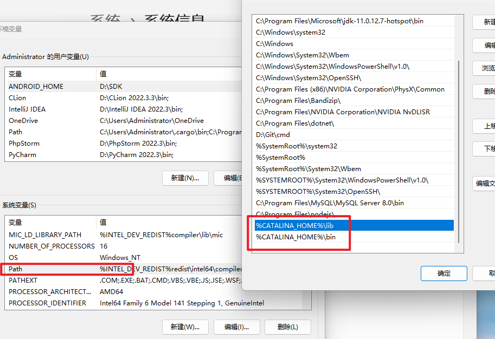Select the MySQL Server 8.0\bin path entry

[x=330, y=203]
